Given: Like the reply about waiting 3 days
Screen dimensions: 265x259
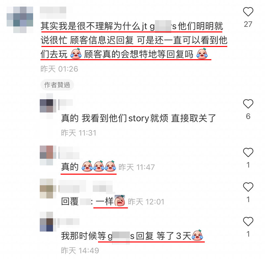Looking at the screenshot, I should tap(248, 221).
